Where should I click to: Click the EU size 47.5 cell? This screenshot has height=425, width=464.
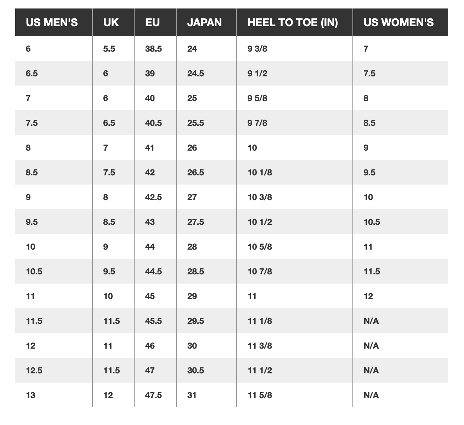click(153, 395)
